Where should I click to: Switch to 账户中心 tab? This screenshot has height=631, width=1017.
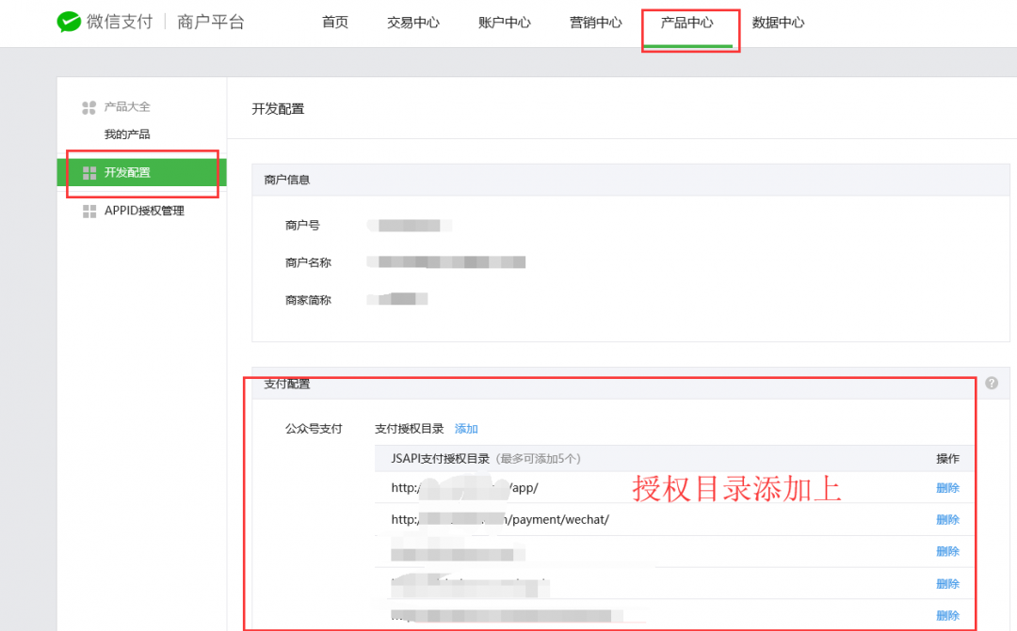504,23
